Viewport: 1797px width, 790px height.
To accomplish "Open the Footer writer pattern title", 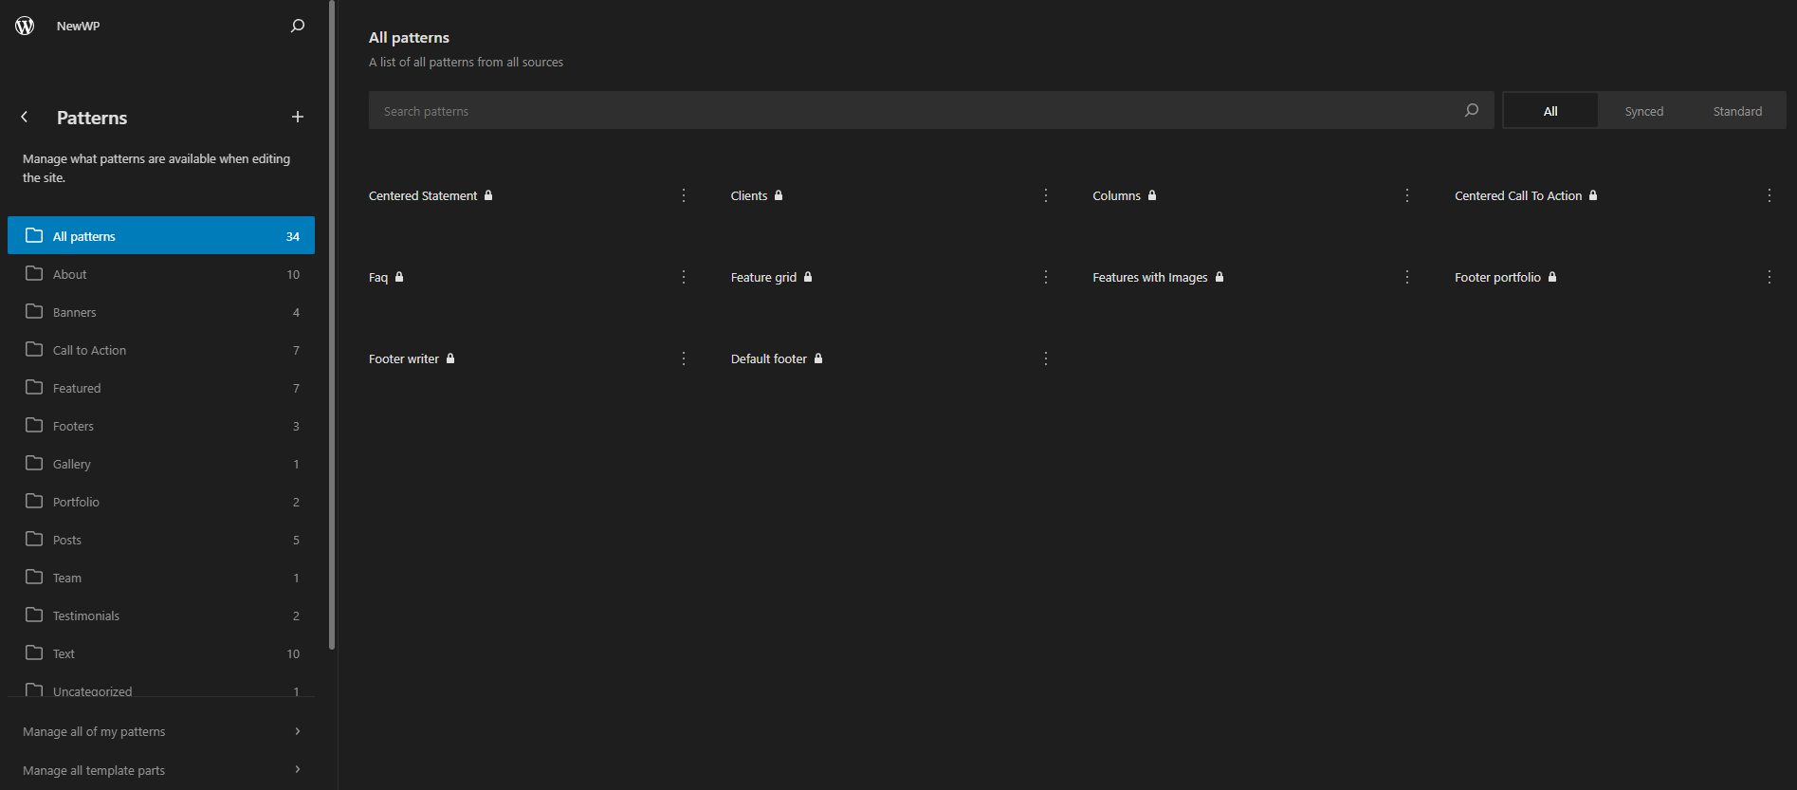I will (x=404, y=358).
